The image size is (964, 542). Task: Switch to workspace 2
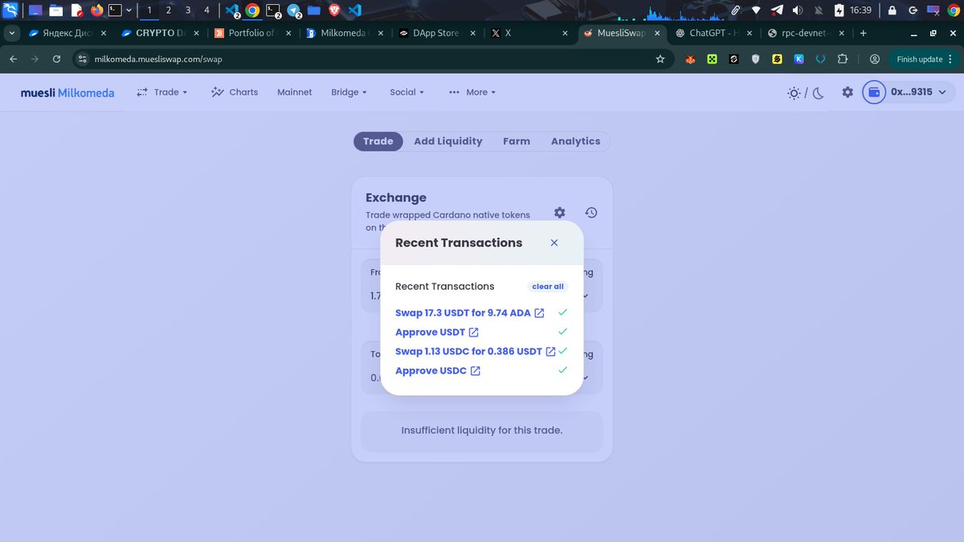click(x=169, y=10)
